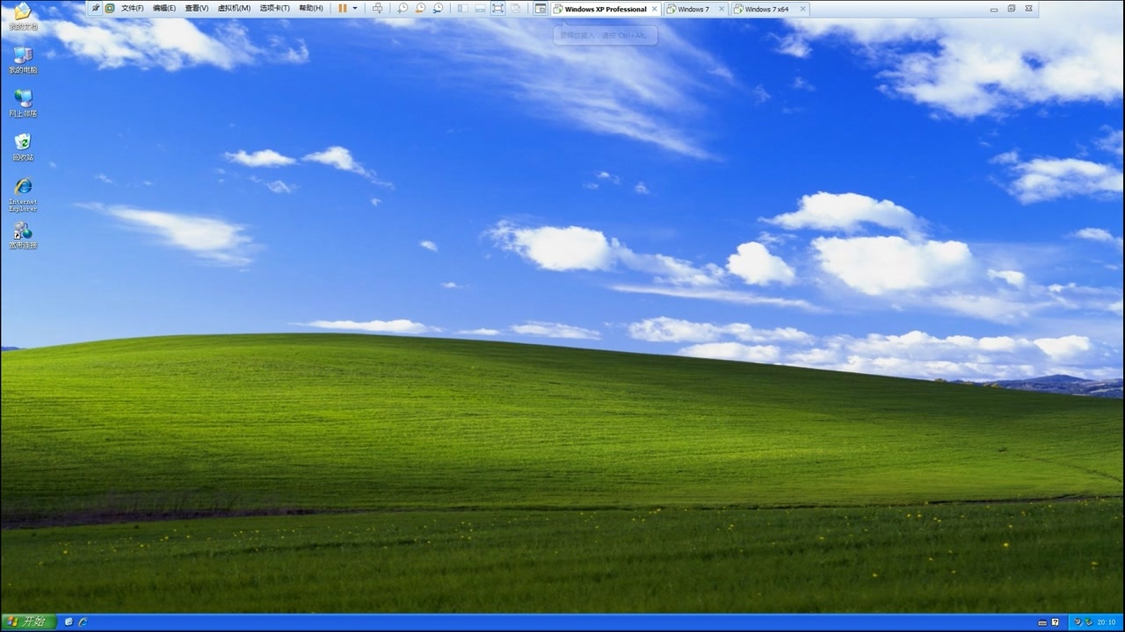1125x632 pixels.
Task: Open the 选项卡(T) menu
Action: coord(274,9)
